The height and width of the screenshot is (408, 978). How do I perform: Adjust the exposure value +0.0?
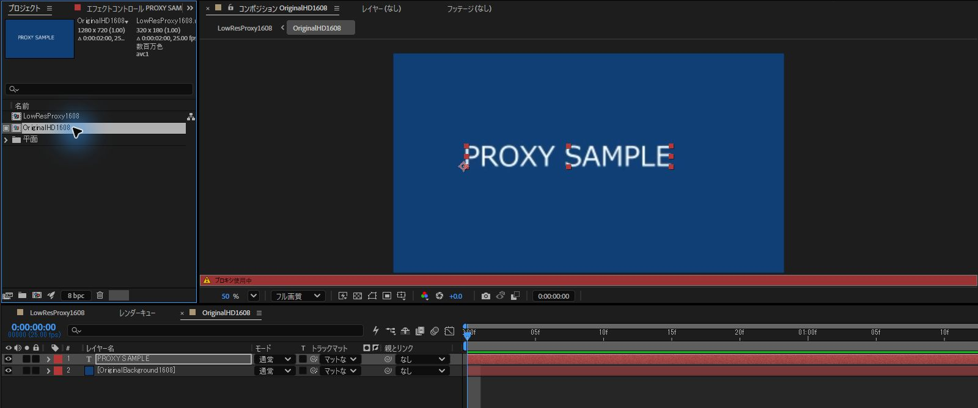coord(456,296)
